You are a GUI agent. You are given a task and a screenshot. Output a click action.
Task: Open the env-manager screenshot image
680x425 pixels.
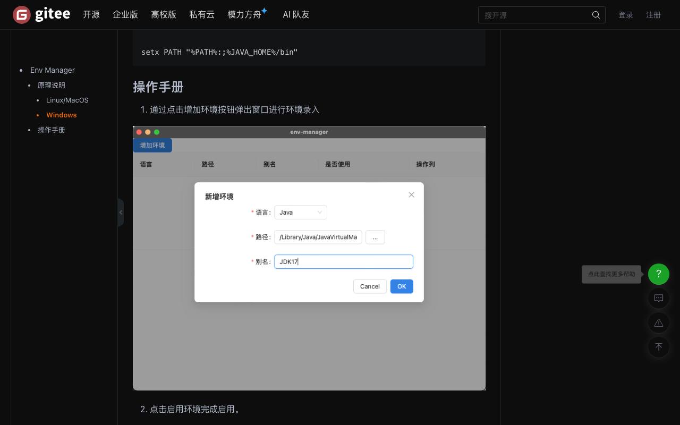309,258
